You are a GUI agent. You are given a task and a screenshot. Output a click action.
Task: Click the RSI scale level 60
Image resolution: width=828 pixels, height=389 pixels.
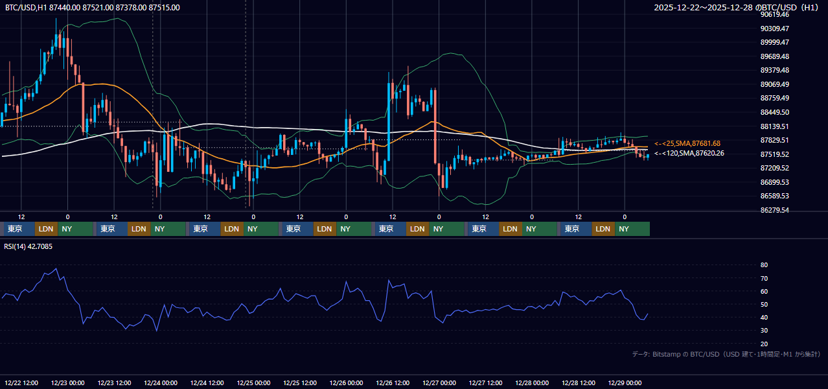pyautogui.click(x=764, y=291)
